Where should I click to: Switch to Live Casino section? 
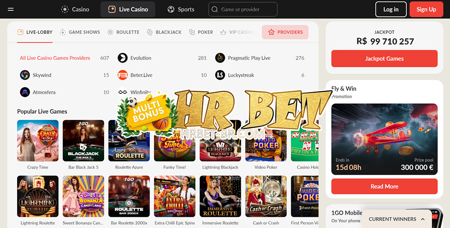click(x=128, y=9)
